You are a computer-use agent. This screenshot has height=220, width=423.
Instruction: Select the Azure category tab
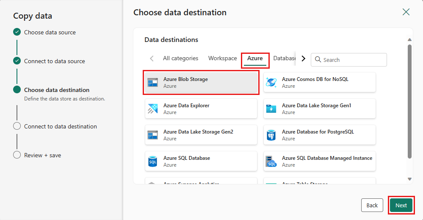tap(255, 58)
